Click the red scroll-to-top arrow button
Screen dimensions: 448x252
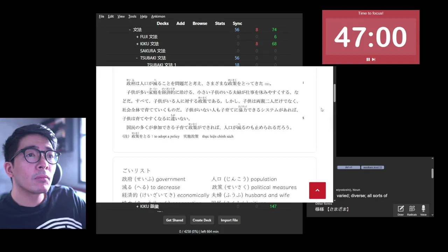pyautogui.click(x=317, y=190)
